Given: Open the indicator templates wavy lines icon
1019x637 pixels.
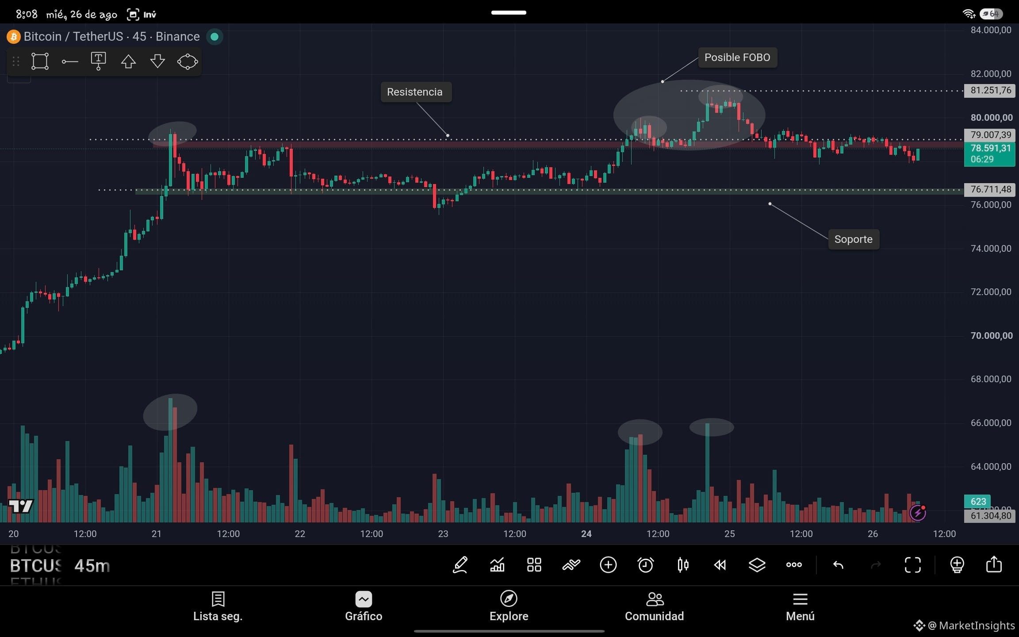Looking at the screenshot, I should click(571, 565).
